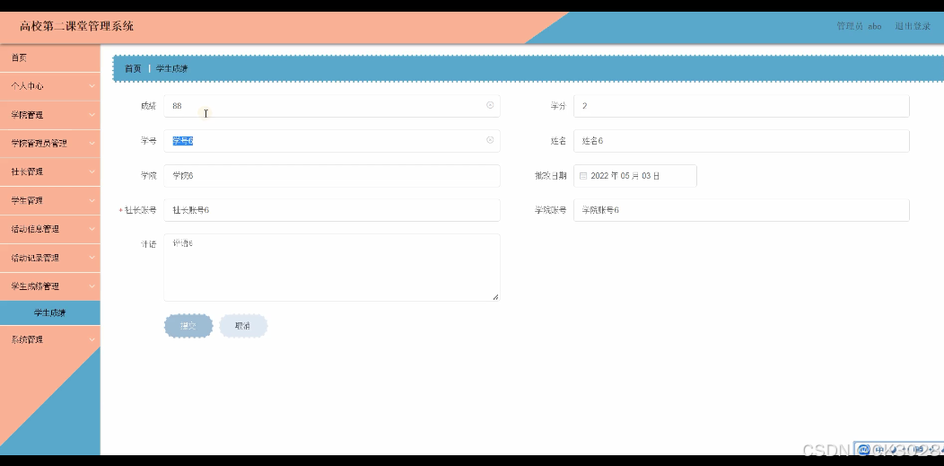Cancel editing with 取消 button

tap(242, 326)
